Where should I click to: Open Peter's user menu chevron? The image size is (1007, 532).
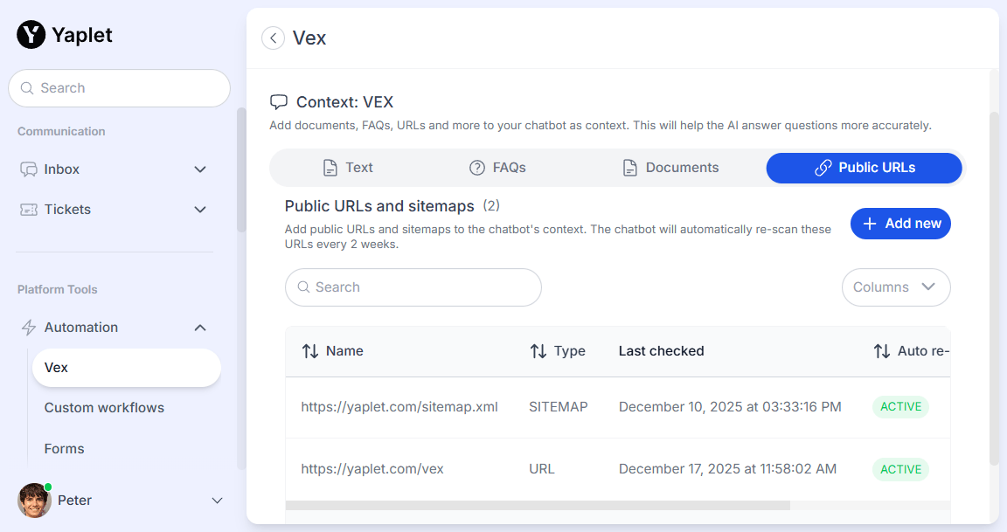(x=218, y=501)
